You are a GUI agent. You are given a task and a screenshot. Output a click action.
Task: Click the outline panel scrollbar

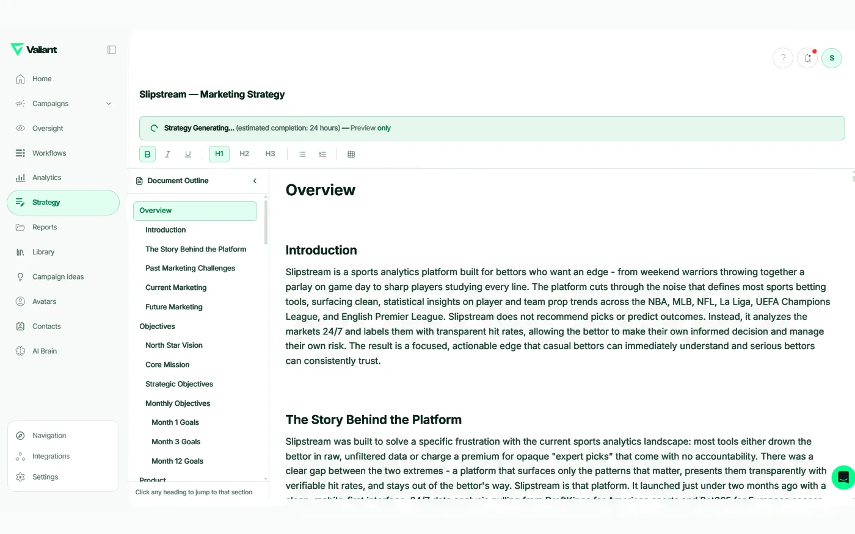(x=266, y=222)
